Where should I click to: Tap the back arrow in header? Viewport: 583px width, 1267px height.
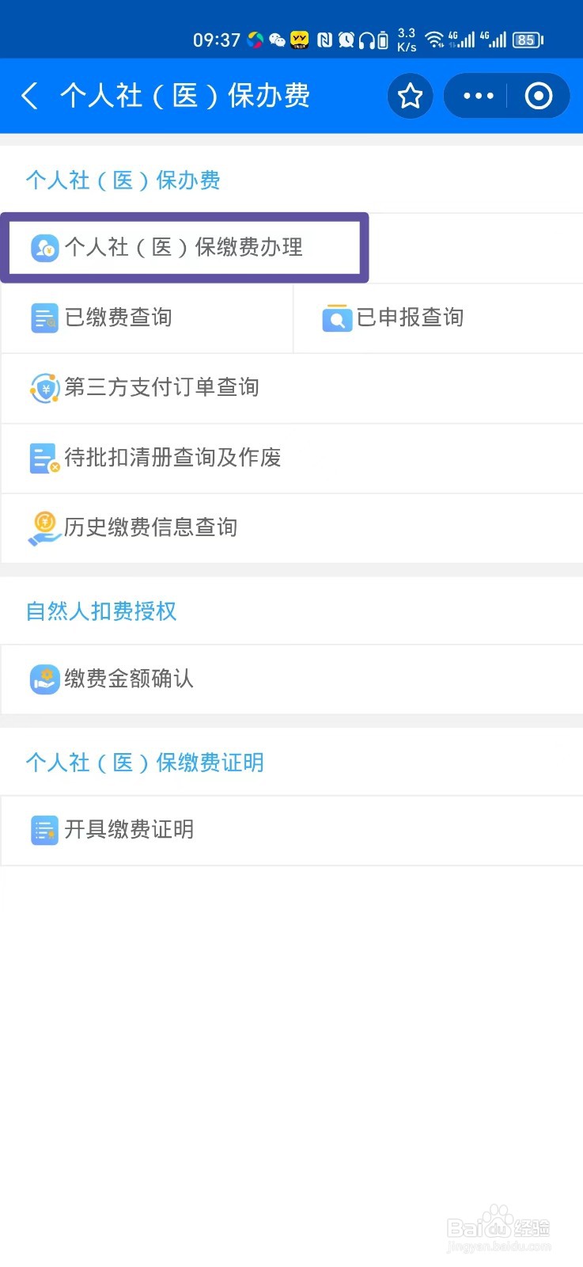click(x=30, y=96)
